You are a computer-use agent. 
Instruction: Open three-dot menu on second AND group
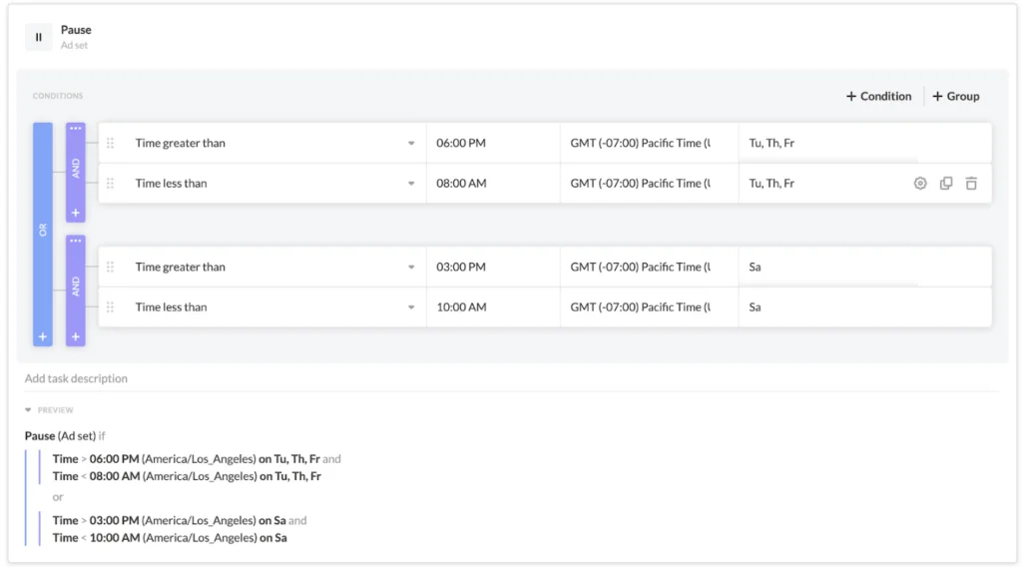click(76, 242)
